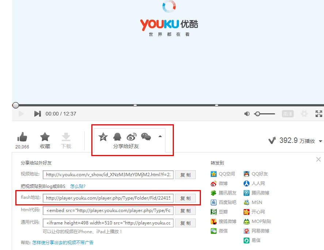Screen dimensions: 324x250
Task: Click the 00:00 / 12:37 time display
Action: (61, 114)
